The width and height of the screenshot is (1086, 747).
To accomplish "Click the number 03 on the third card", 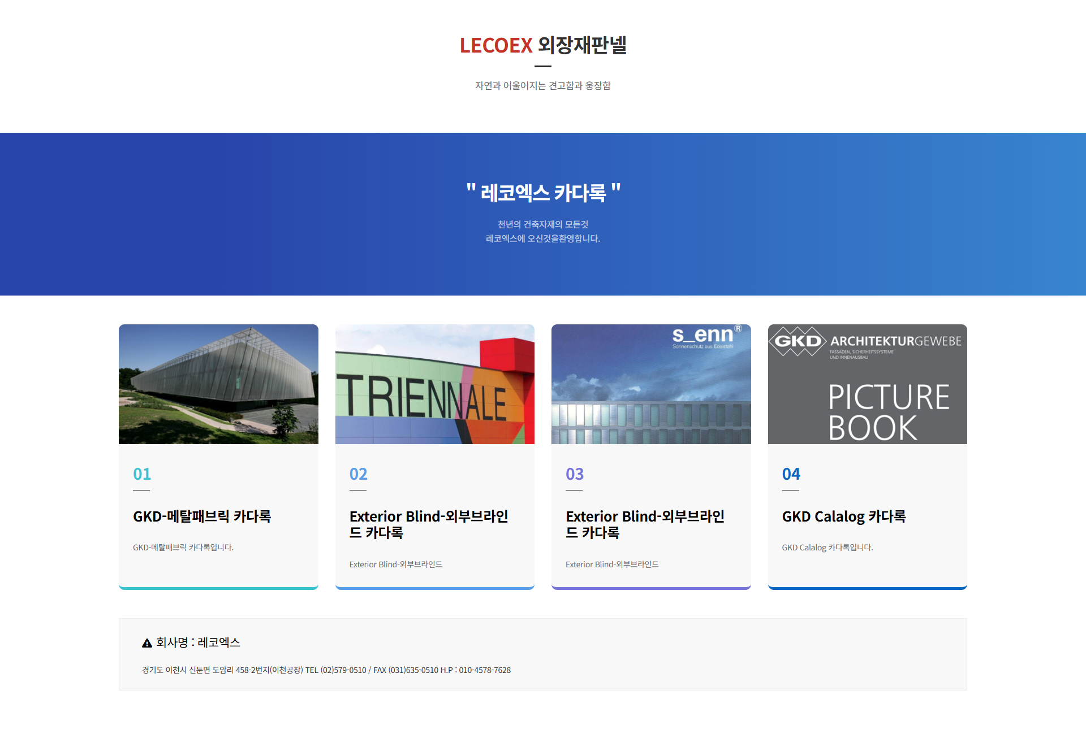I will [x=575, y=474].
